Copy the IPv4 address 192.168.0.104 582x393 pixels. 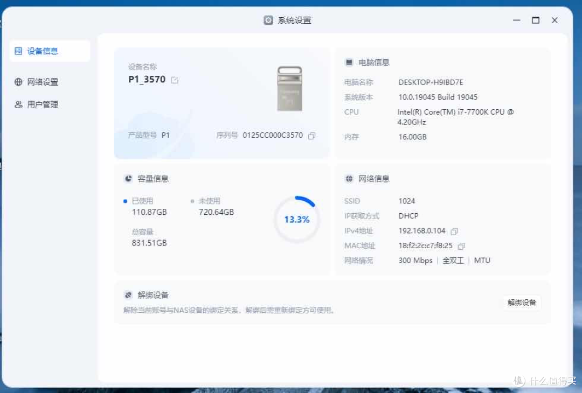tap(454, 231)
